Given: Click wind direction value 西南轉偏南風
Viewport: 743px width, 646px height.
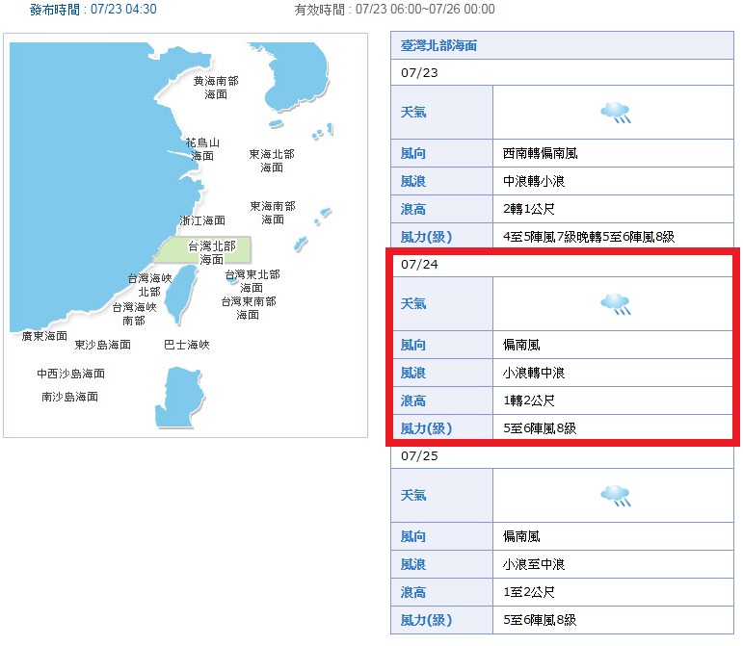Looking at the screenshot, I should pos(541,153).
